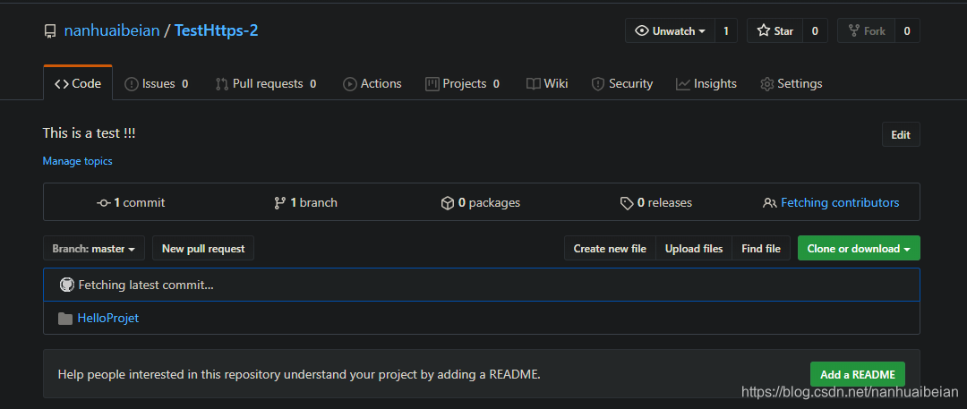Click the Actions play icon
This screenshot has width=967, height=409.
click(350, 84)
